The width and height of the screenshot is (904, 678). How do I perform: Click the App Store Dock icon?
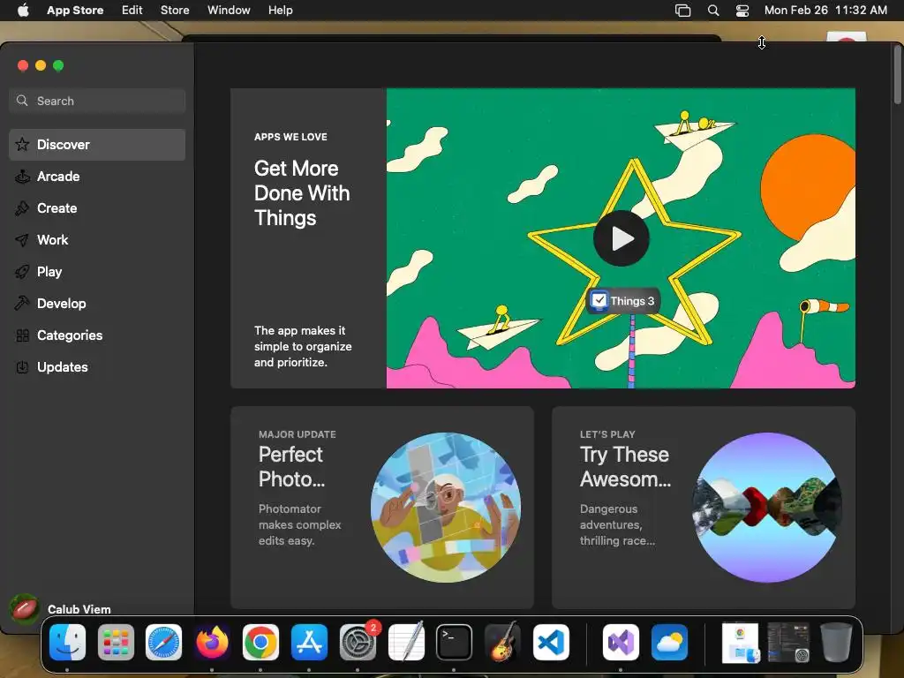309,643
